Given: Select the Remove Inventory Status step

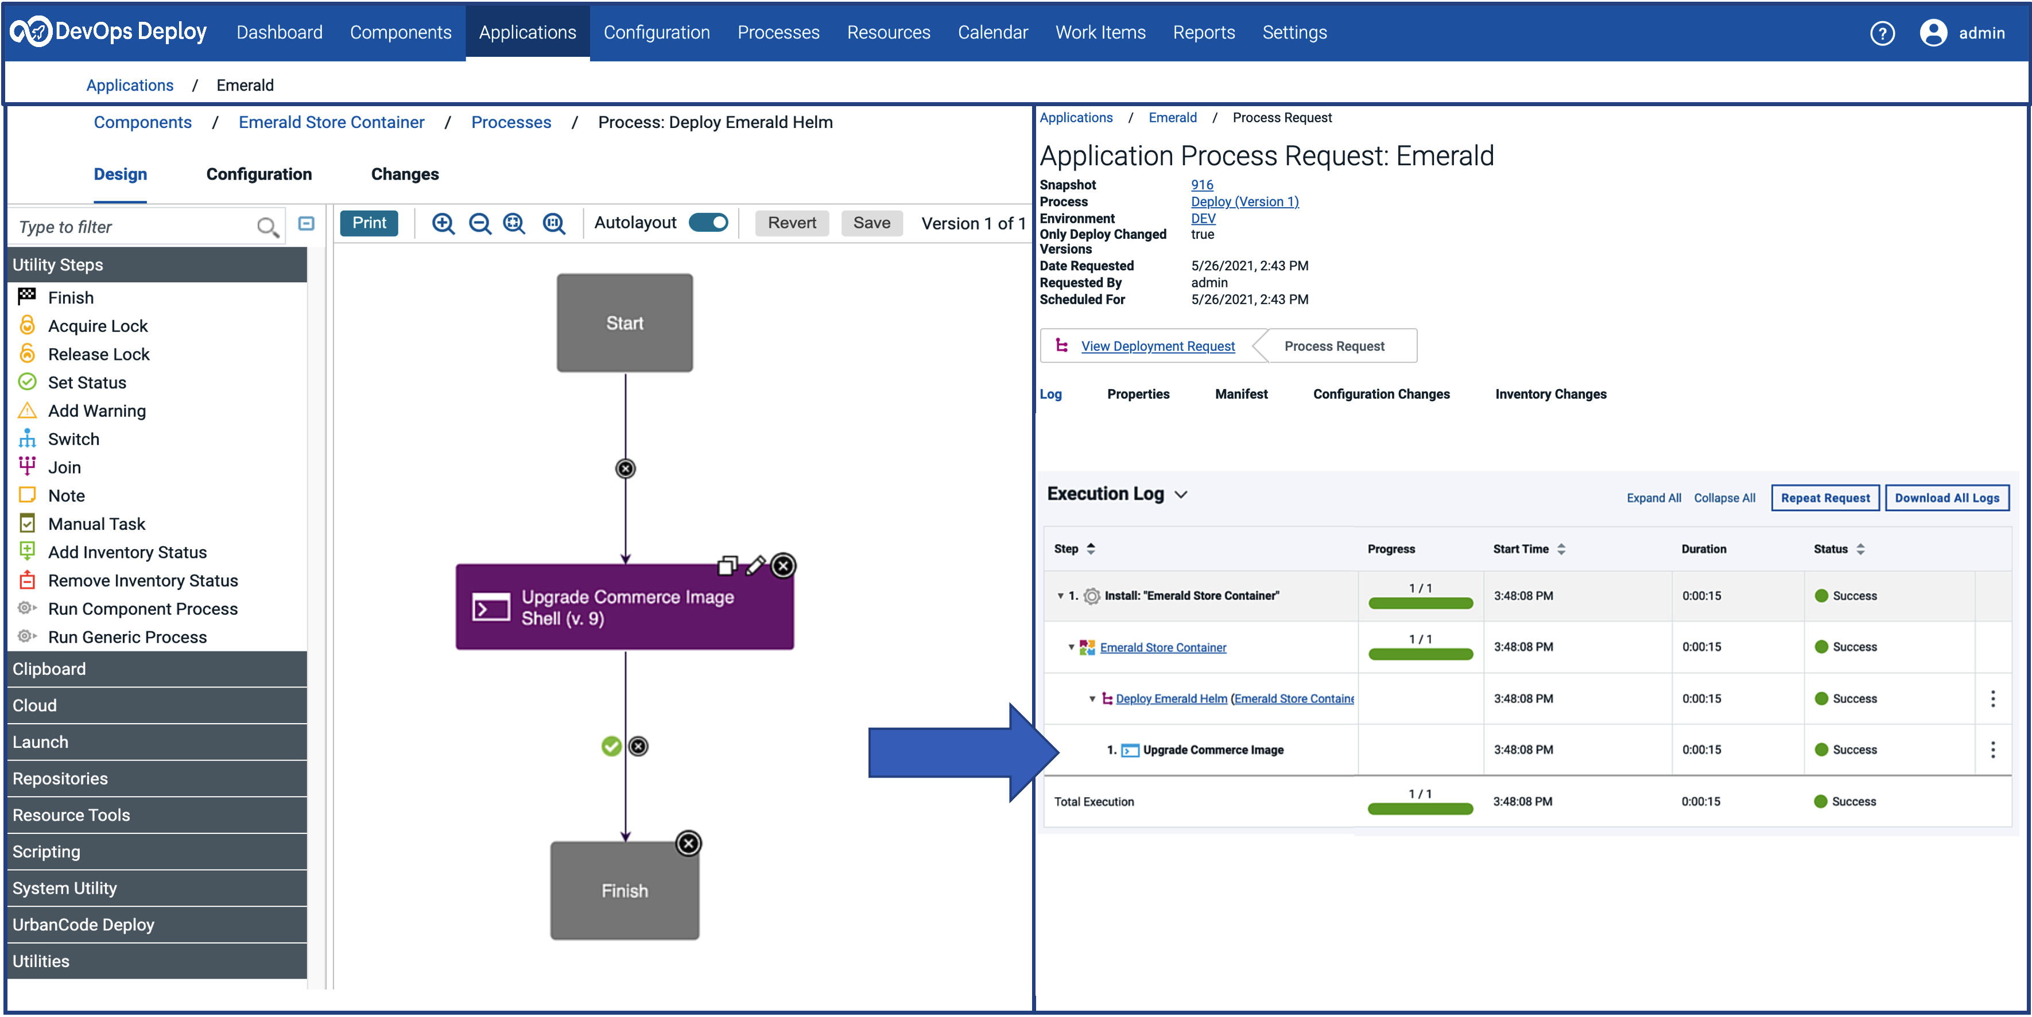Looking at the screenshot, I should [x=128, y=581].
